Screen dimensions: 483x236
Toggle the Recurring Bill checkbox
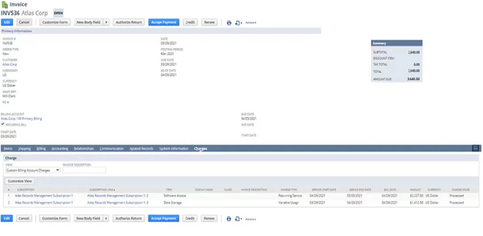pyautogui.click(x=3, y=124)
